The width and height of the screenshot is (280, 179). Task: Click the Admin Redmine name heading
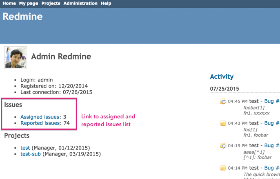[x=61, y=57]
